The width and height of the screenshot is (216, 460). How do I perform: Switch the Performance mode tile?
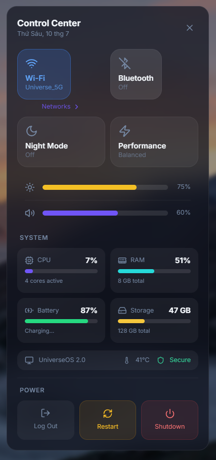(154, 142)
